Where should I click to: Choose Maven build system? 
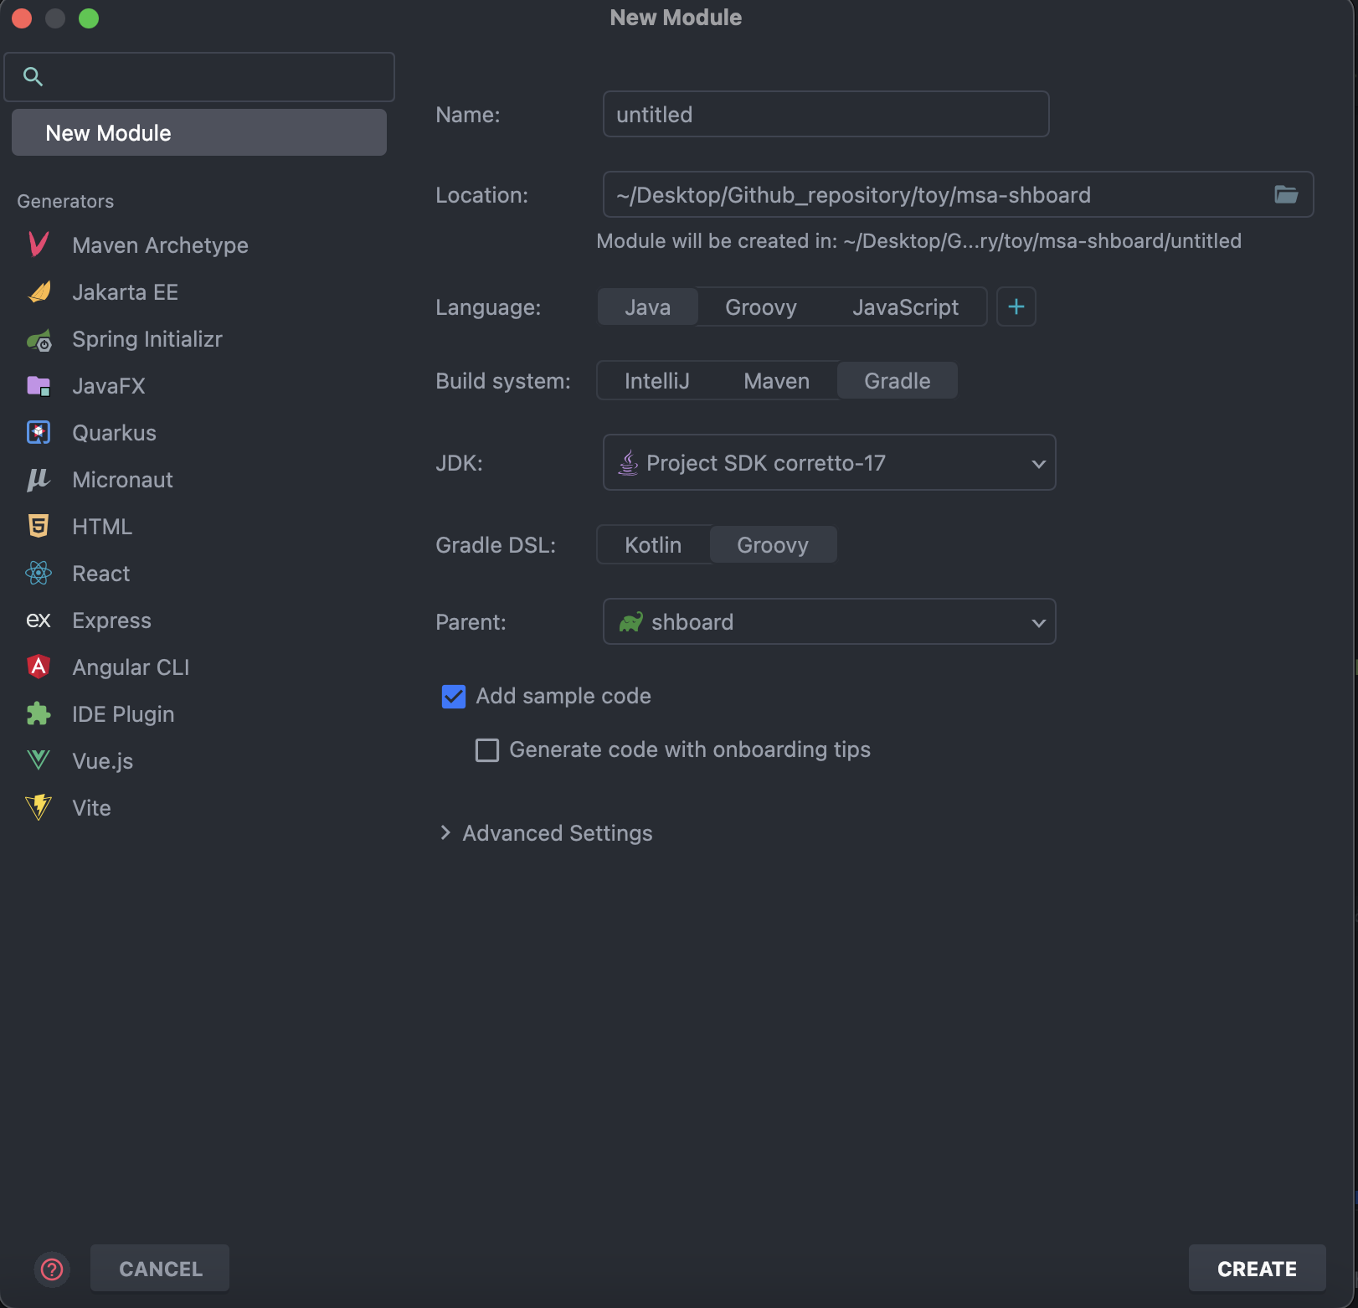tap(776, 381)
